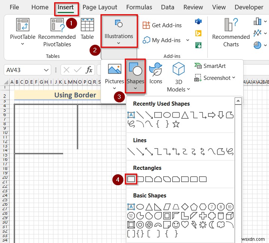Open the Developer tab
269x243 pixels.
pyautogui.click(x=249, y=7)
